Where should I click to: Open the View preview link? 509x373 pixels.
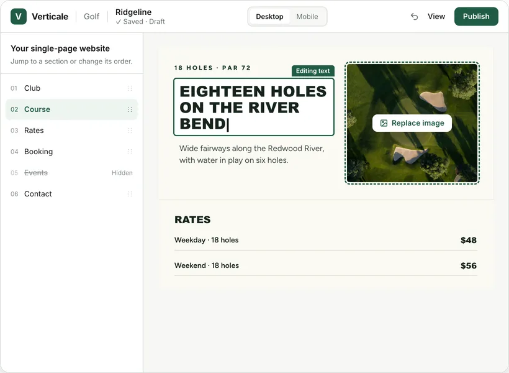click(x=436, y=17)
